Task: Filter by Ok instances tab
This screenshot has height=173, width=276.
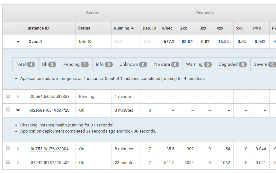Action: click(x=49, y=64)
